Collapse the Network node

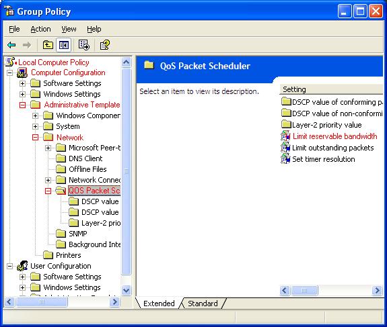[35, 137]
